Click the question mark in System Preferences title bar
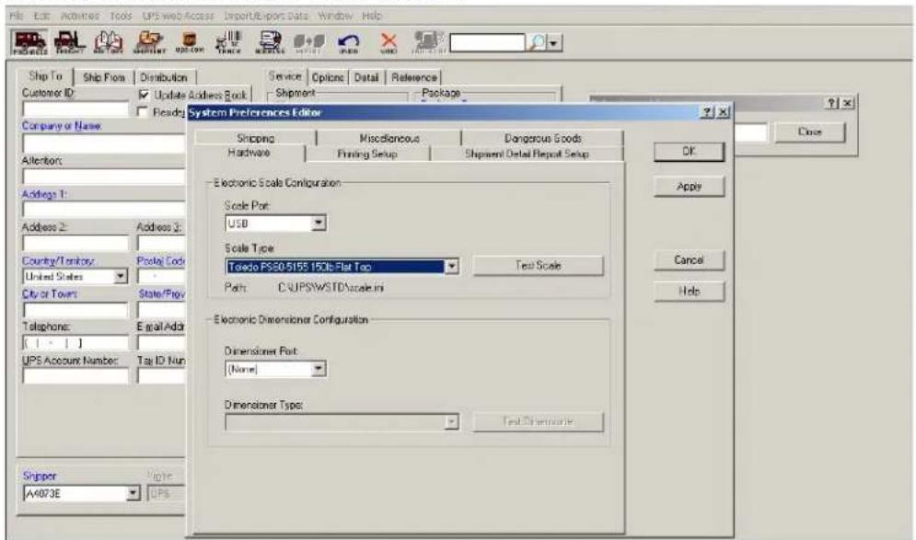916x540 pixels. click(707, 112)
